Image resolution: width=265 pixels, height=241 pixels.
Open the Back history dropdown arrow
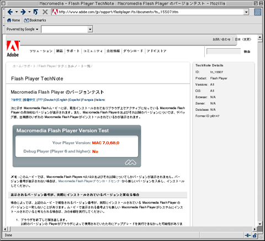[17, 12]
